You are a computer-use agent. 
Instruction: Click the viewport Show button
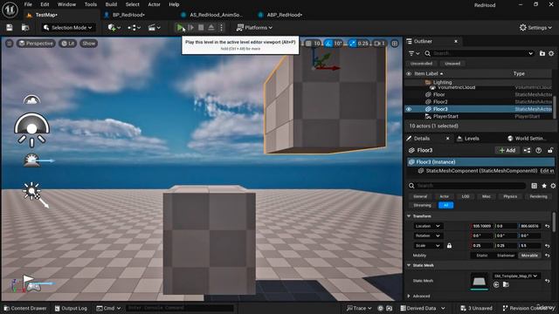(x=89, y=44)
